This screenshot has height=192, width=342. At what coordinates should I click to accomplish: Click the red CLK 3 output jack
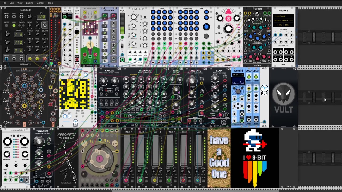click(x=45, y=59)
